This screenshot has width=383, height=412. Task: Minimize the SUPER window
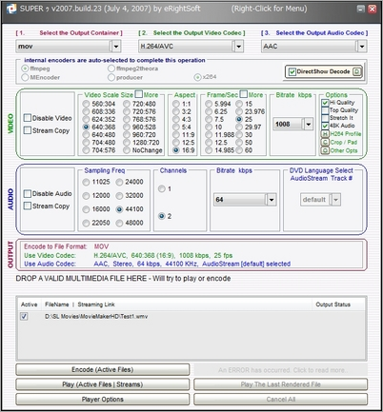pos(360,9)
